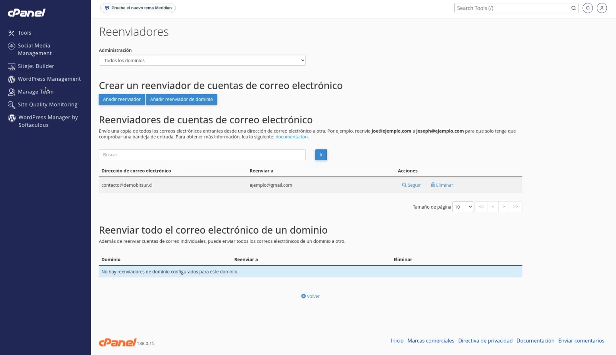Open Documentación footer link

536,341
